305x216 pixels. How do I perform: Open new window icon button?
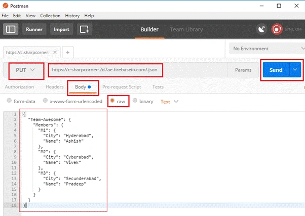[85, 29]
